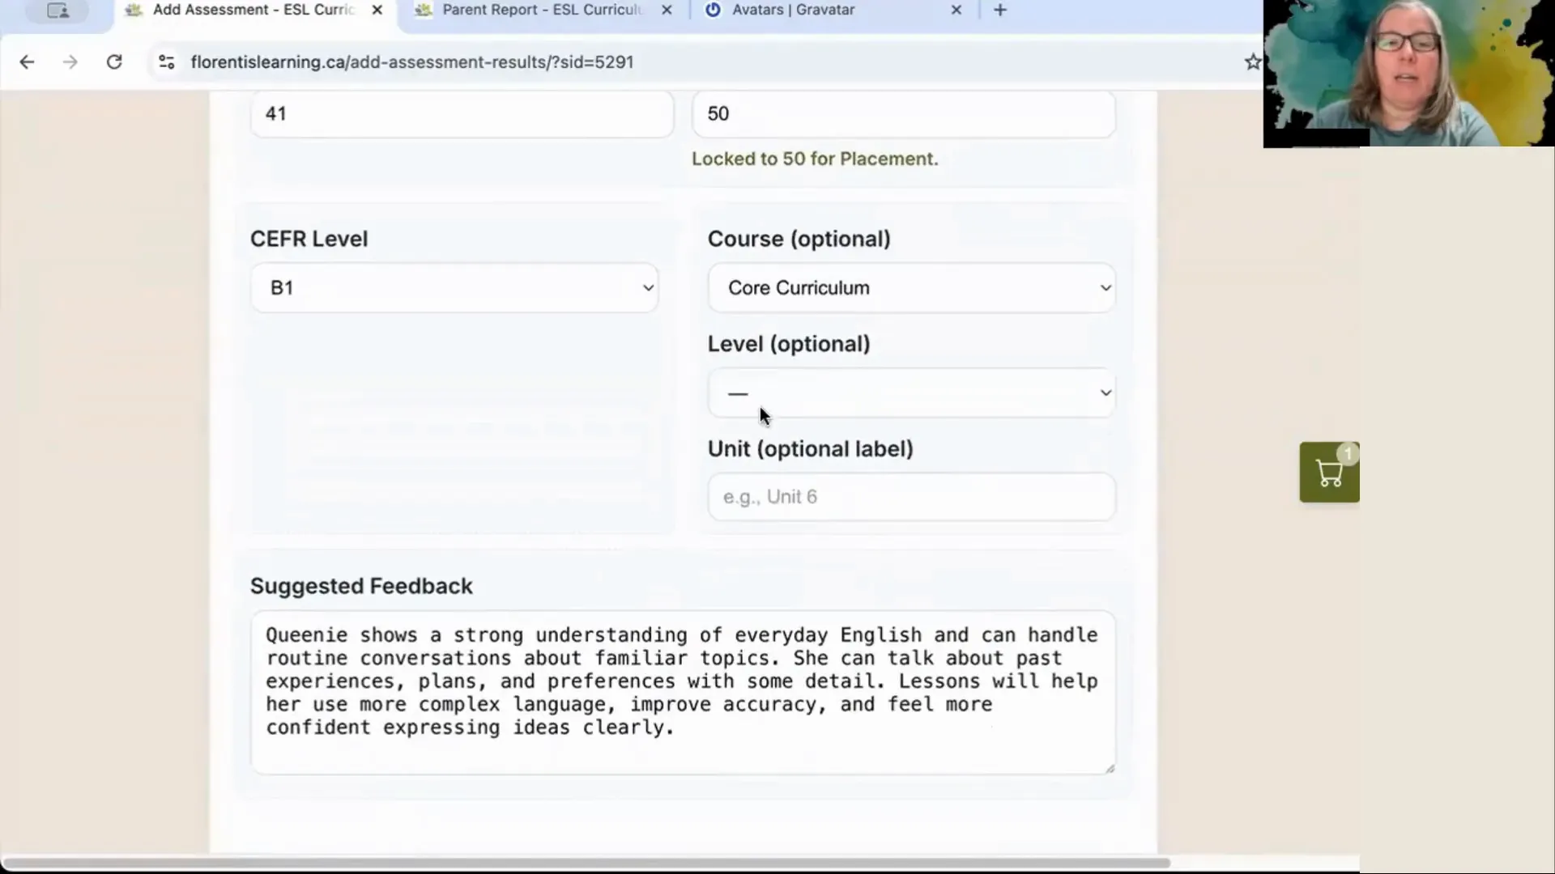The image size is (1555, 874).
Task: Click the forward navigation arrow
Action: click(x=70, y=62)
